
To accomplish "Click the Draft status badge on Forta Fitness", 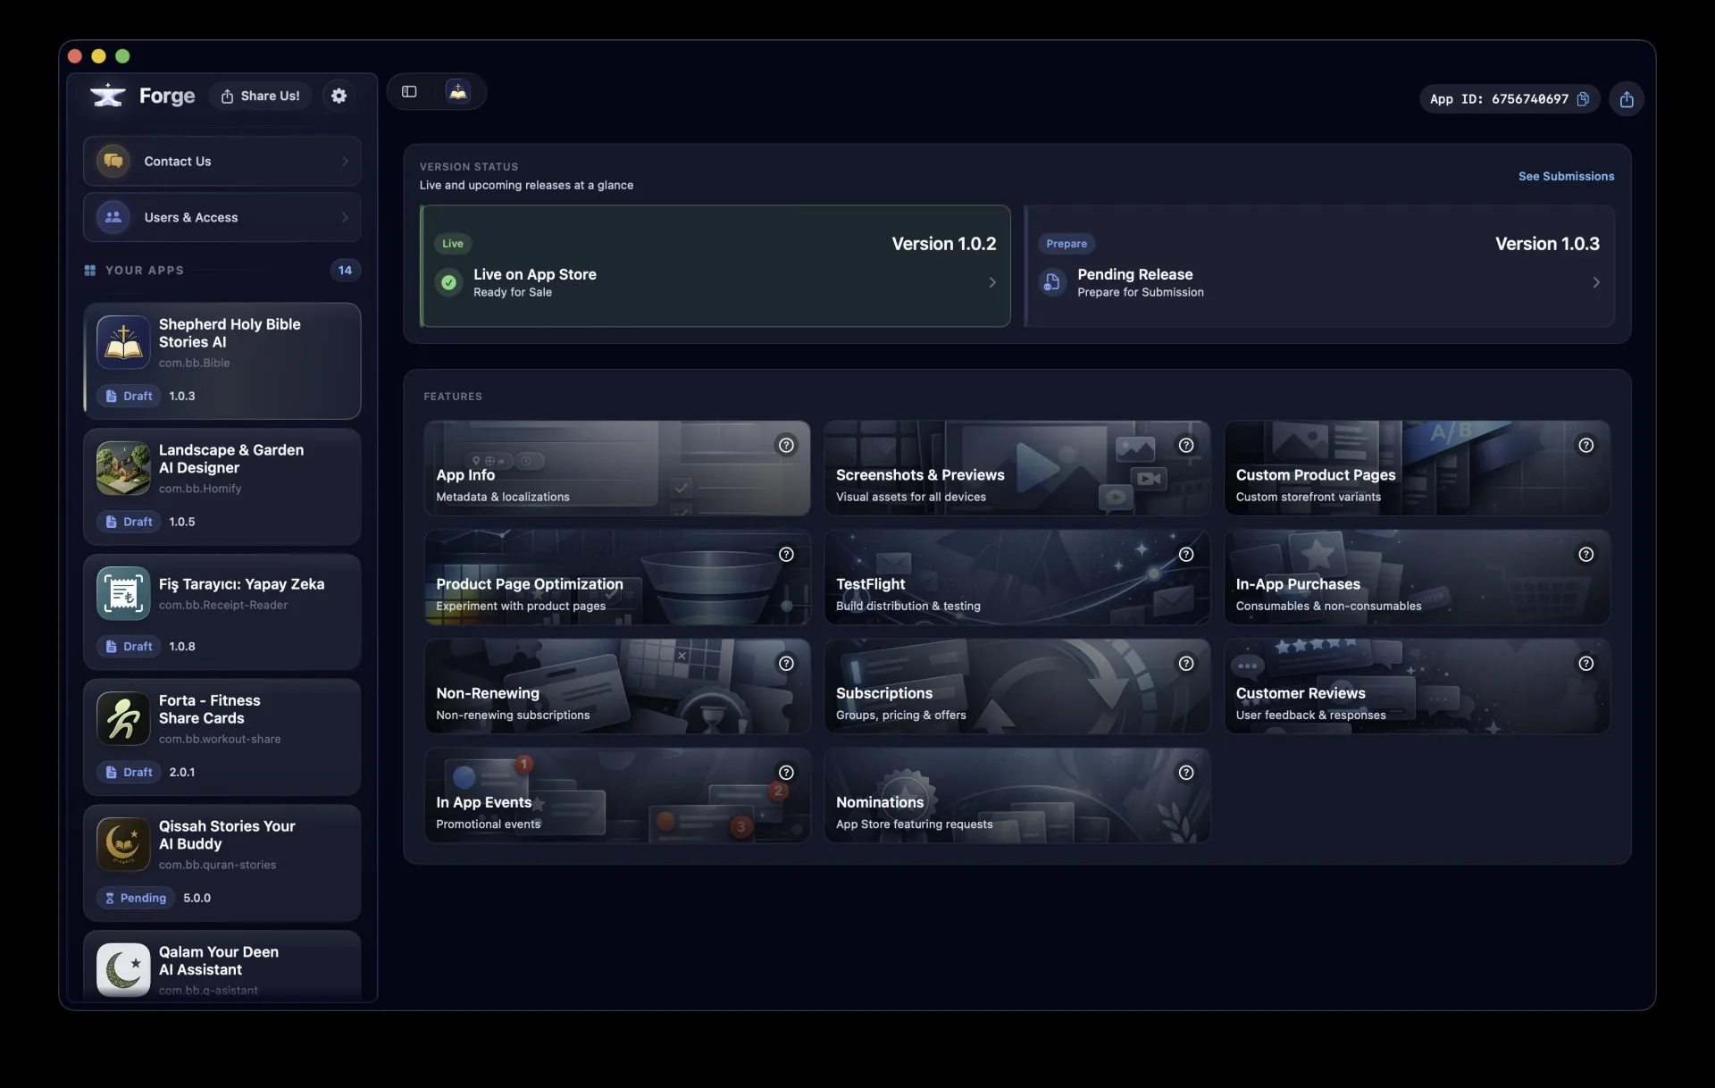I will point(128,772).
